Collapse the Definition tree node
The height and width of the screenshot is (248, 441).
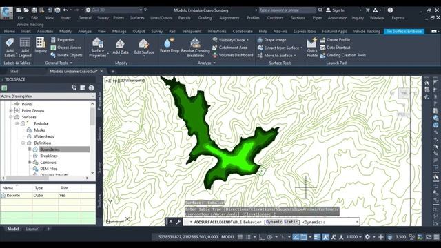[x=23, y=143]
